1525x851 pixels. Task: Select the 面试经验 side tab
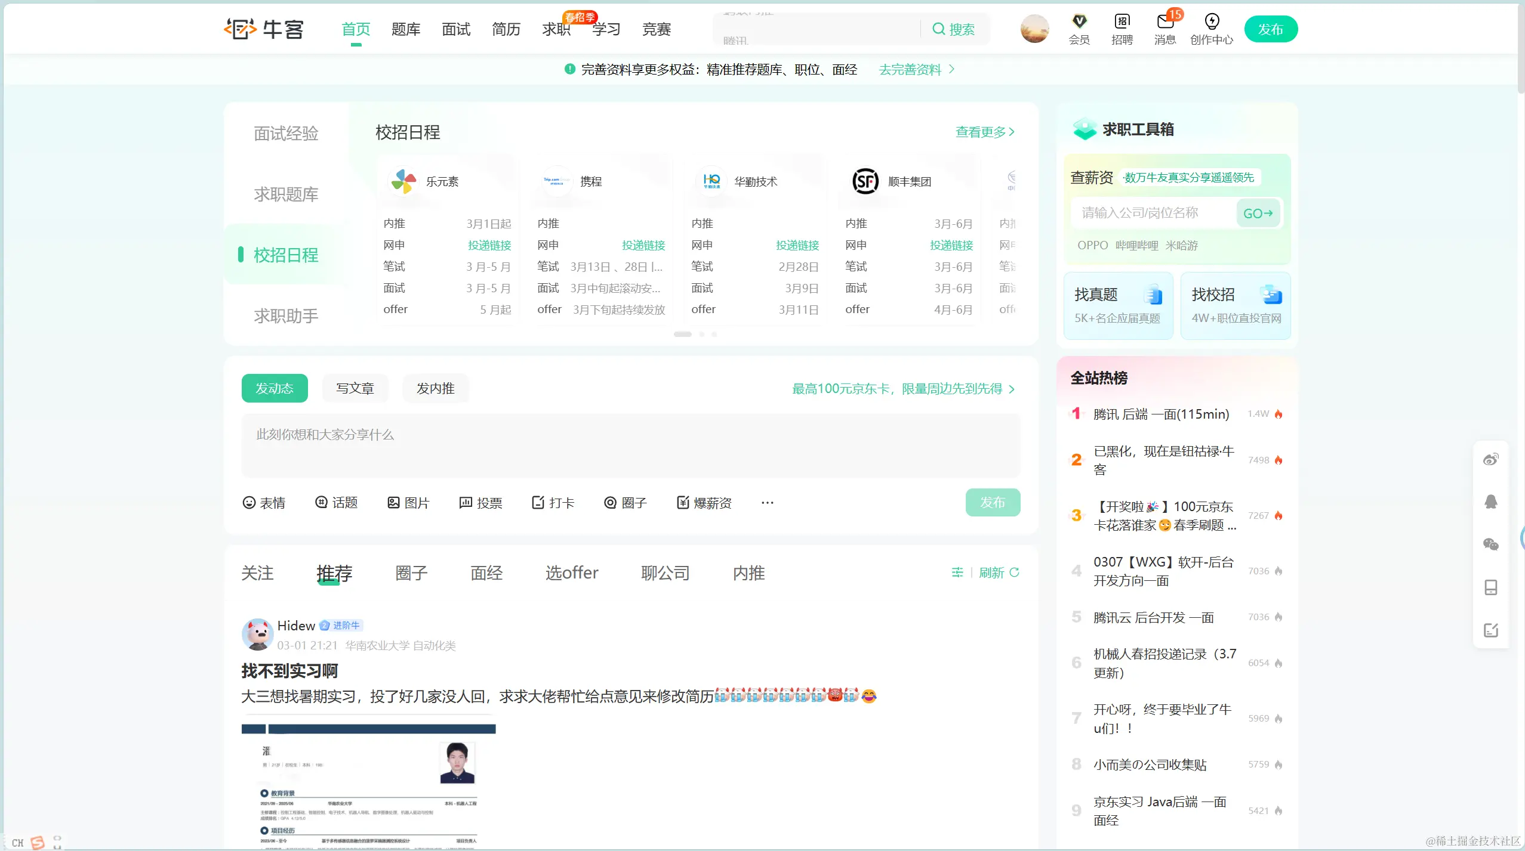pyautogui.click(x=286, y=134)
